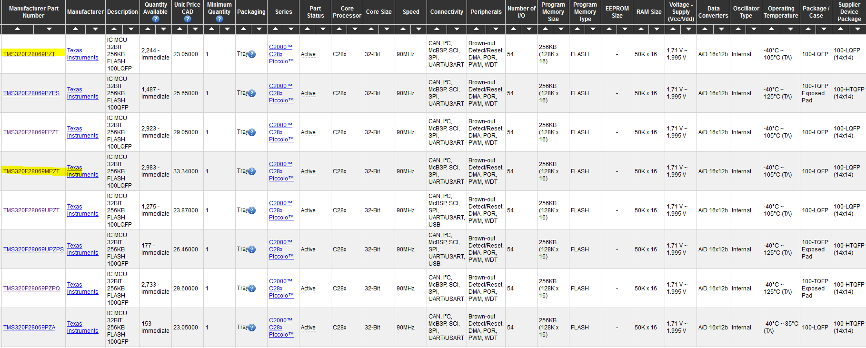
Task: Click Active status in the TMS320F28069FPZT row
Action: pyautogui.click(x=308, y=132)
